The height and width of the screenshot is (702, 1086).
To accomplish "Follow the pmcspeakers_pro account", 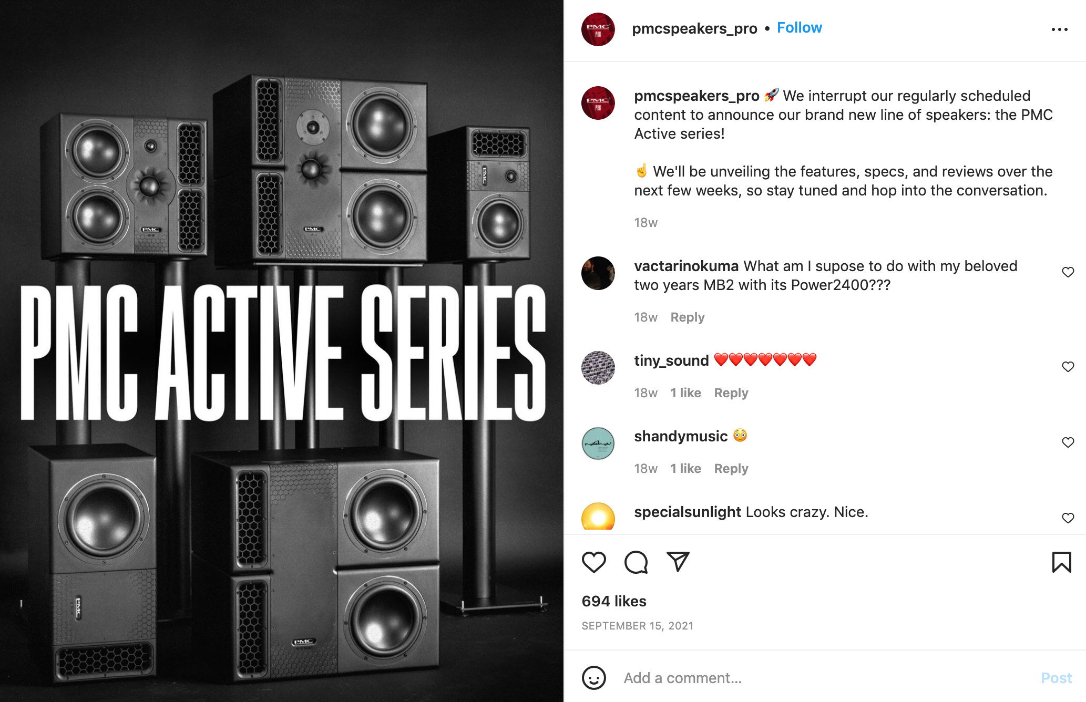I will (800, 28).
